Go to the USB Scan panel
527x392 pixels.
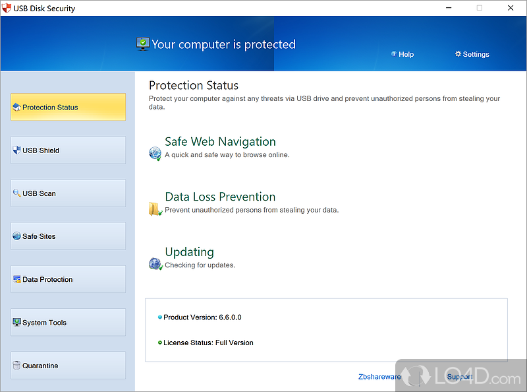coord(68,193)
